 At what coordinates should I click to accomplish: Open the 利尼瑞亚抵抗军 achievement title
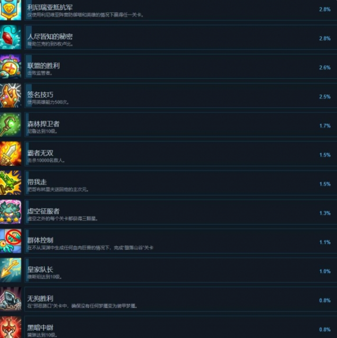(x=50, y=7)
